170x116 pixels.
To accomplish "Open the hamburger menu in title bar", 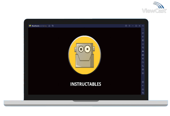I will pyautogui.click(x=129, y=26).
